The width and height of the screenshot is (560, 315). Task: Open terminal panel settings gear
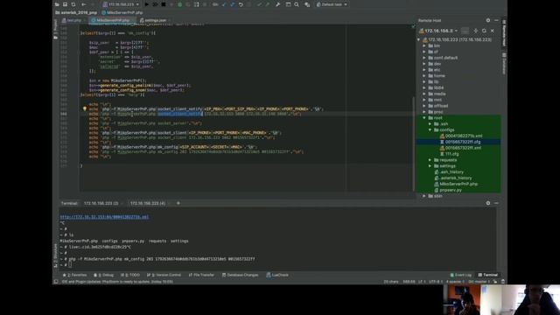pos(488,203)
